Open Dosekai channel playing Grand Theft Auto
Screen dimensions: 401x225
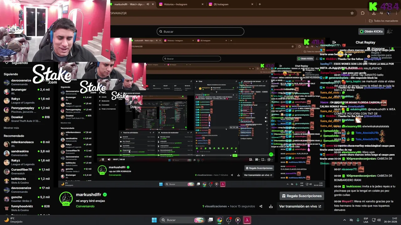coord(27,119)
